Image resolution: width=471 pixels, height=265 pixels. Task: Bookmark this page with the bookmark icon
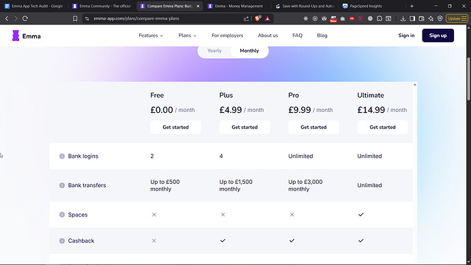[75, 18]
